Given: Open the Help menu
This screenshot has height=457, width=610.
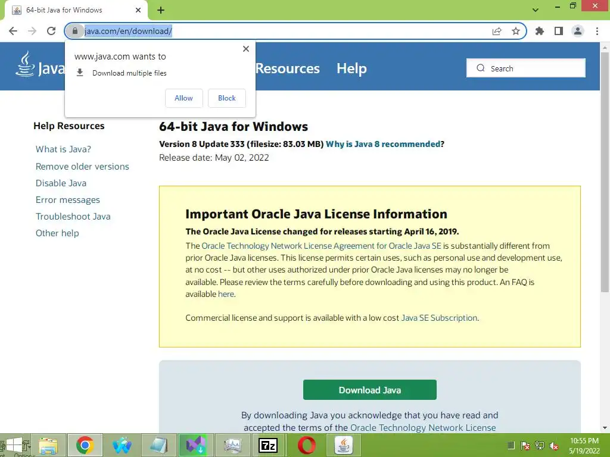Looking at the screenshot, I should [351, 68].
